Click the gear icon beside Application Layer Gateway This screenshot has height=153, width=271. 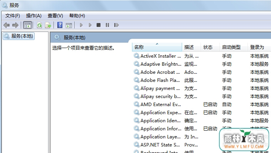point(137,136)
